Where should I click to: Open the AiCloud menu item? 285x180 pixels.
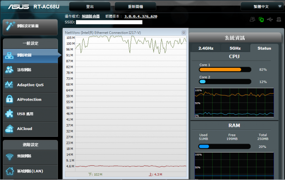(30, 129)
